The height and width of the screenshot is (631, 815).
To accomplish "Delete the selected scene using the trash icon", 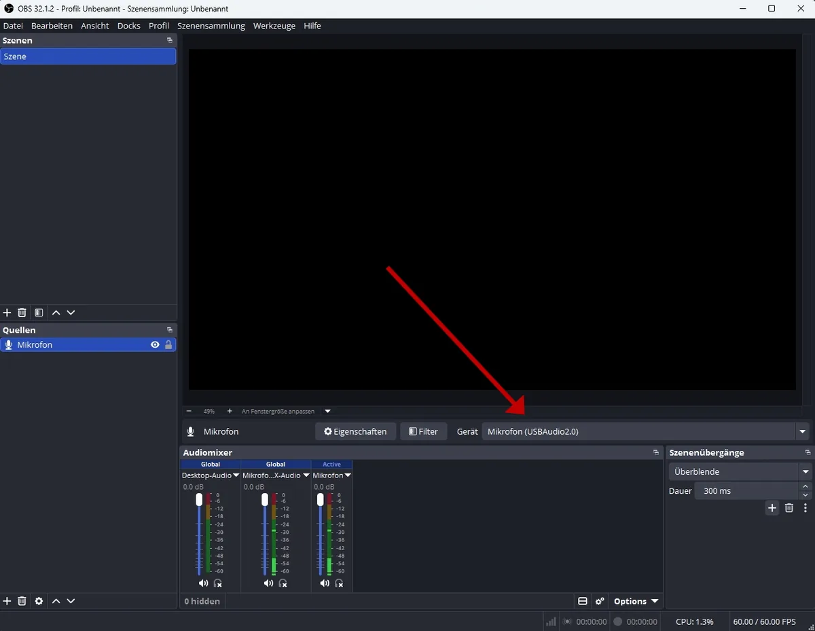I will coord(22,312).
